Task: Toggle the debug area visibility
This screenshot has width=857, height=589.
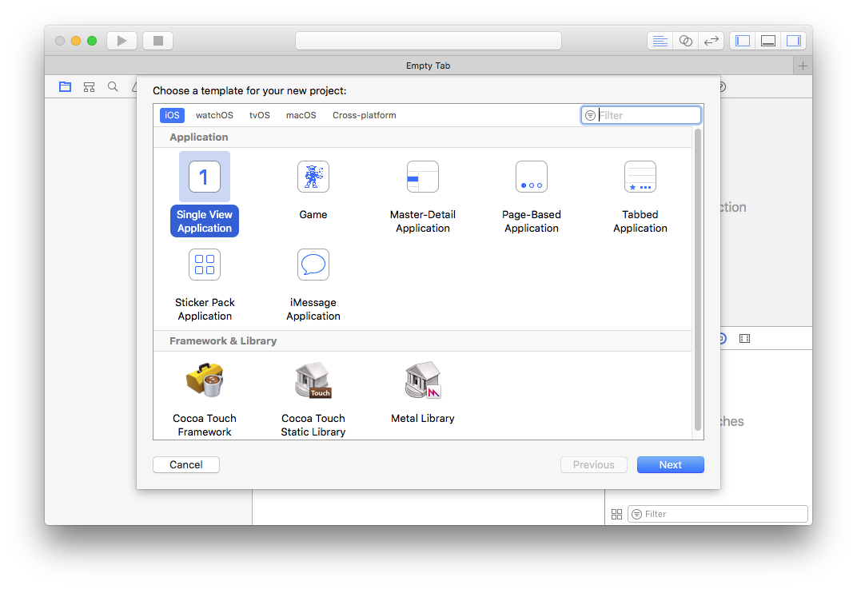Action: coord(768,41)
